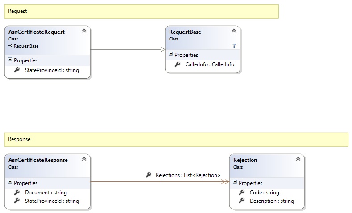Click the filter icon in RequestBase class

click(234, 45)
